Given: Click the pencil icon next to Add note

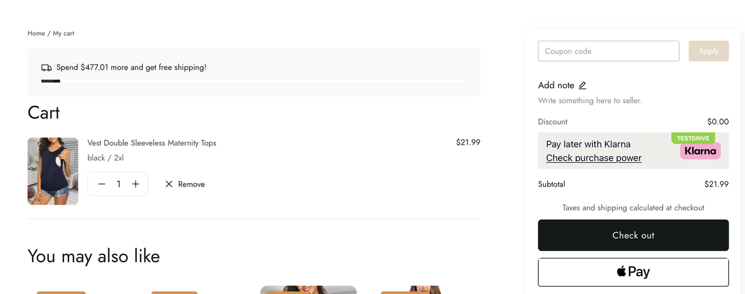Looking at the screenshot, I should coord(583,85).
